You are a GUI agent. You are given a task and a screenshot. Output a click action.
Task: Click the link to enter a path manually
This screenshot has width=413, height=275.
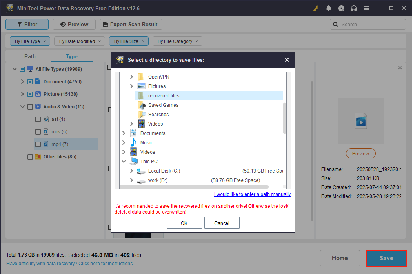click(x=252, y=194)
